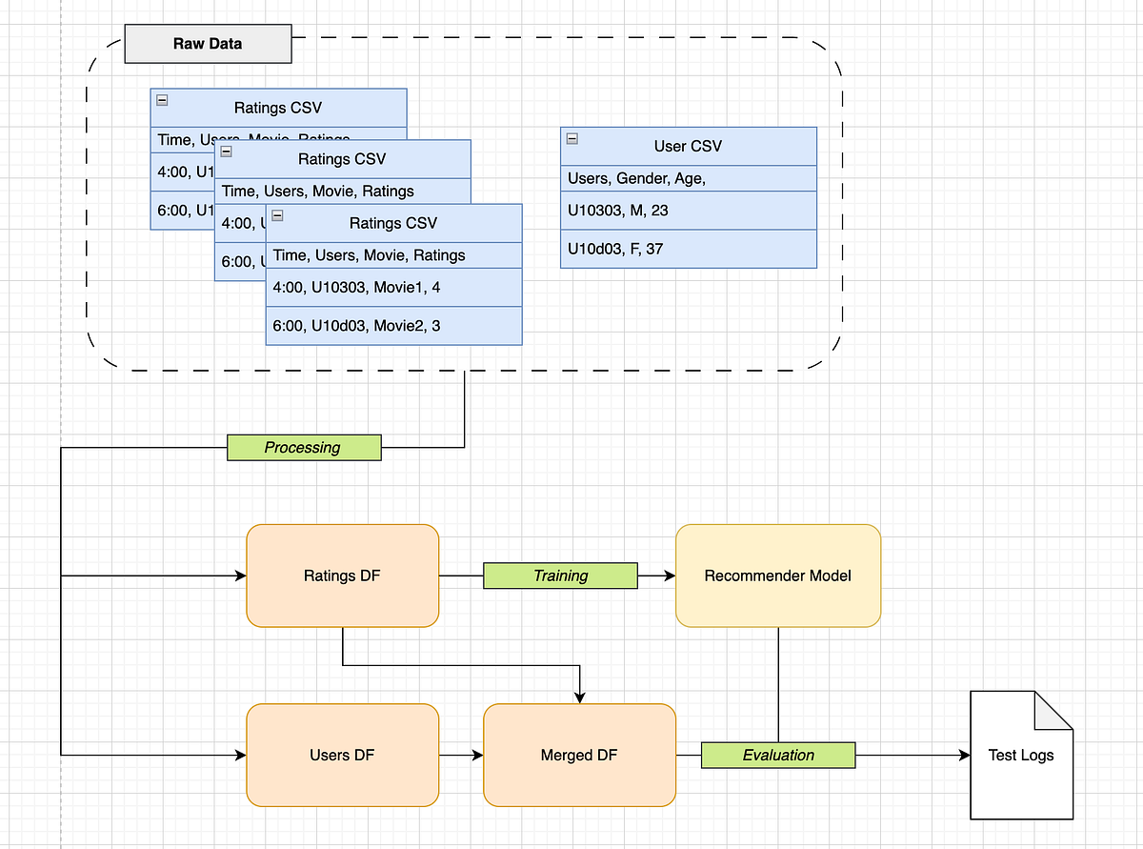Click the '4:00, U10303, Movie1, 4' row
Screen dimensions: 1143x849
pyautogui.click(x=393, y=287)
